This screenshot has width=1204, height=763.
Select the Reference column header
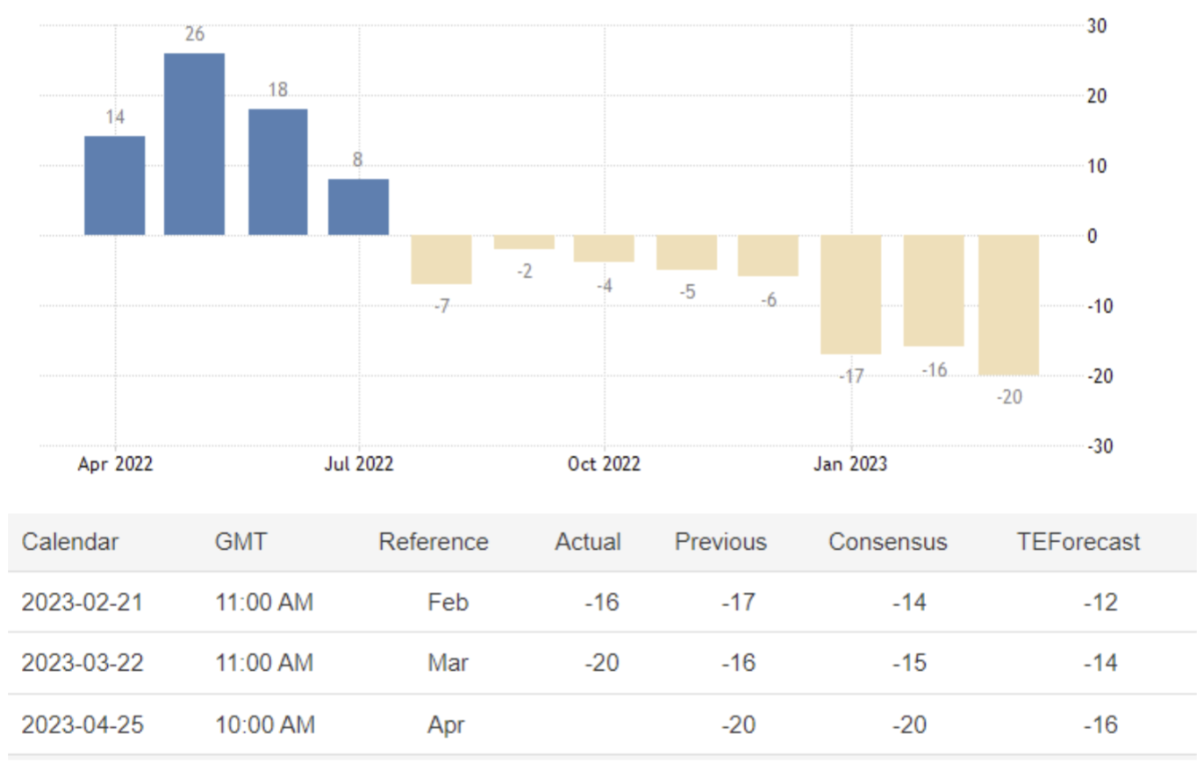[434, 542]
